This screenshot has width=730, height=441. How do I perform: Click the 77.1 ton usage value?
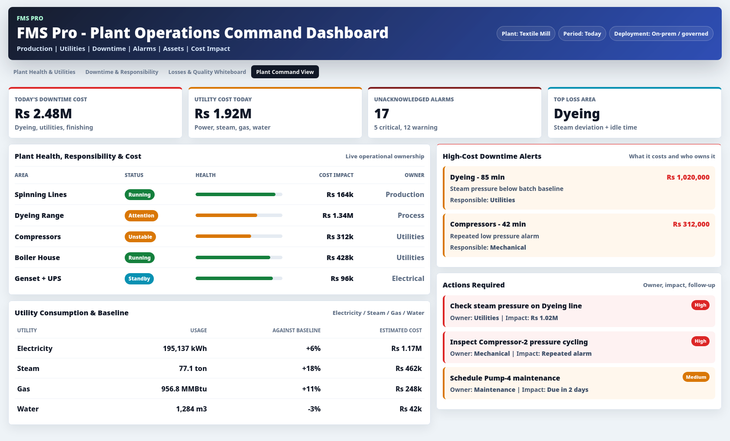coord(193,368)
